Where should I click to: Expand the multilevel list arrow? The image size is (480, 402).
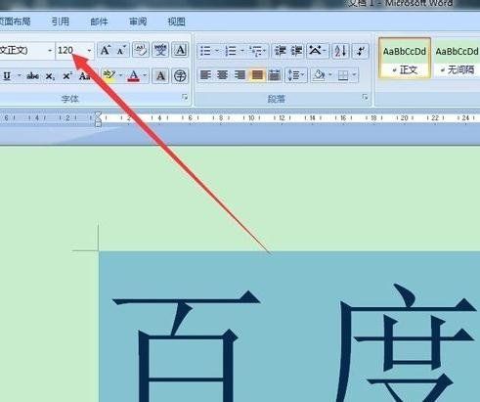(265, 51)
